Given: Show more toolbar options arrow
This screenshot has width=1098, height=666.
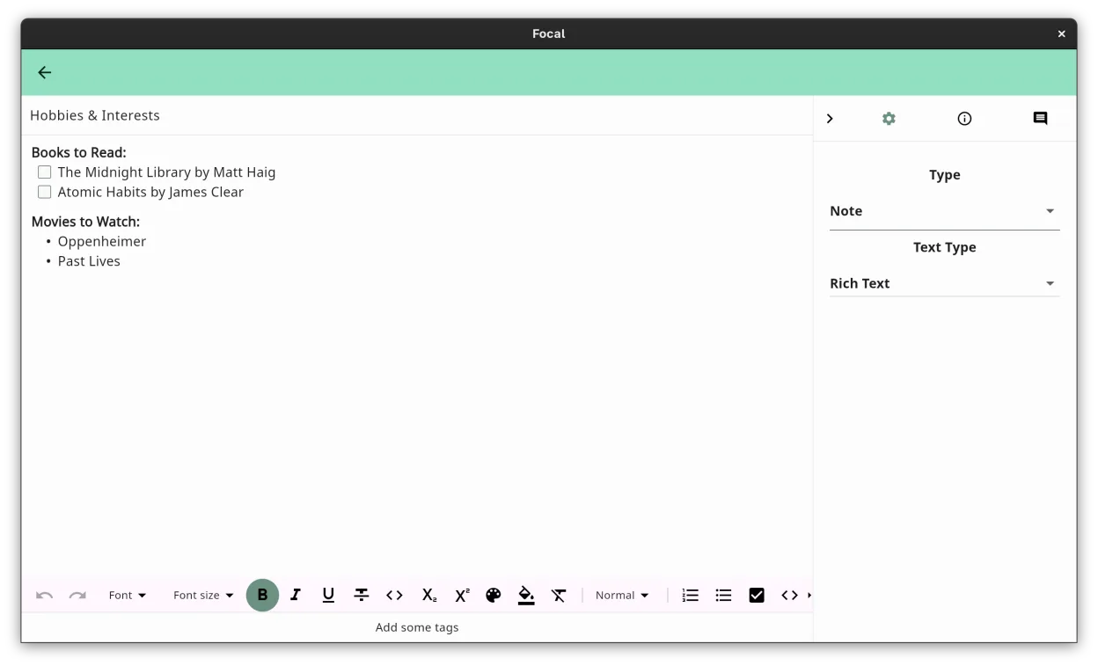Looking at the screenshot, I should point(809,596).
